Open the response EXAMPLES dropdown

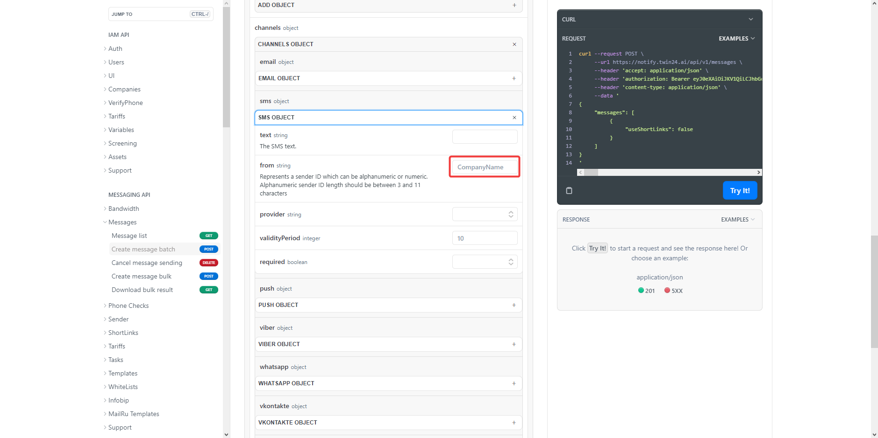pos(737,220)
